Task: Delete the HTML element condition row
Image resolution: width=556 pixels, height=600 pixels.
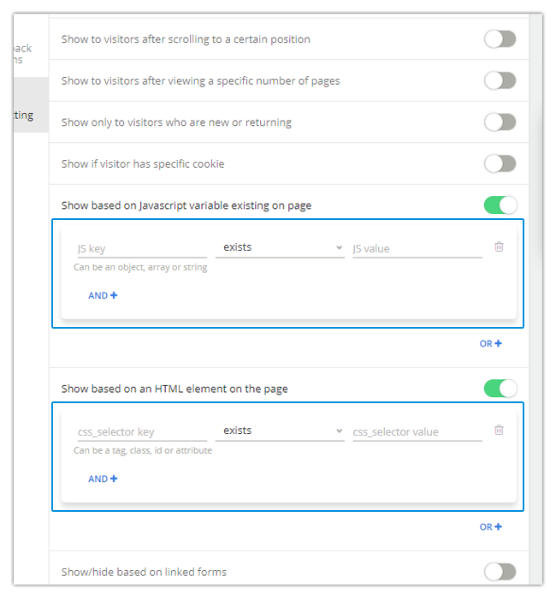Action: [500, 431]
